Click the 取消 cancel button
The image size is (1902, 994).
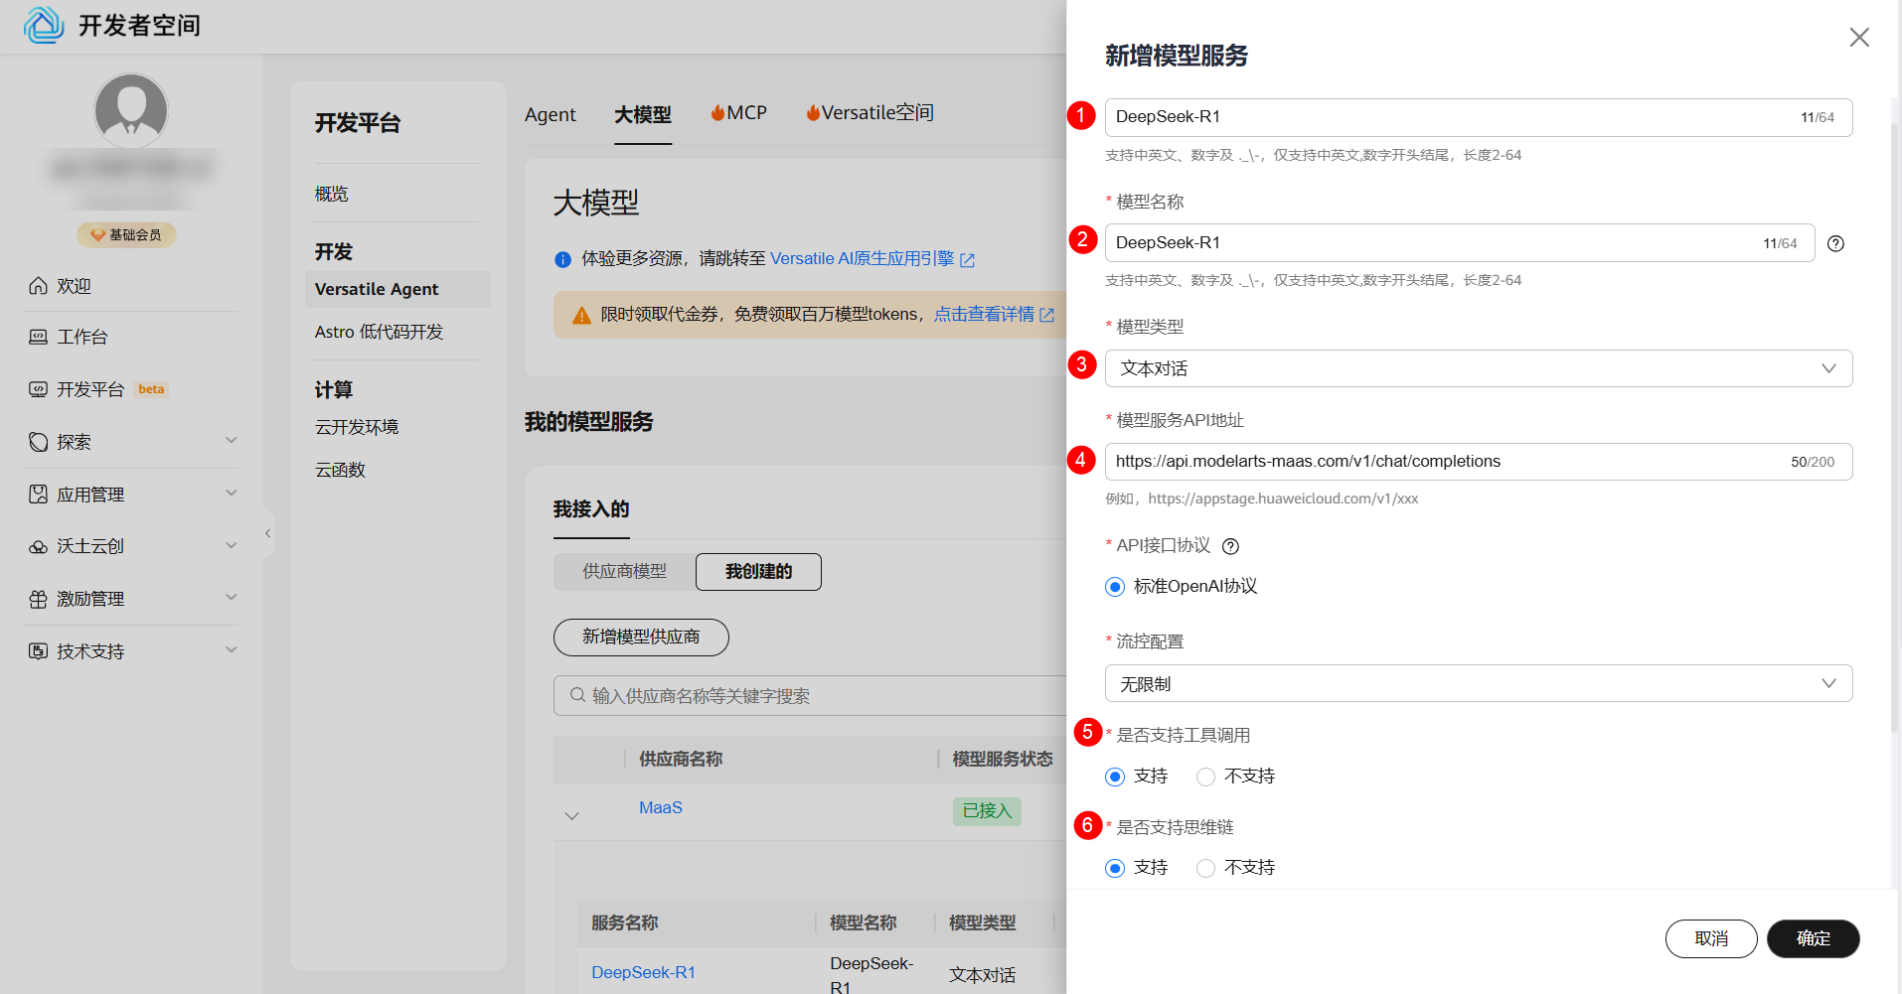pyautogui.click(x=1711, y=938)
